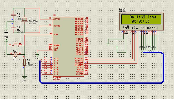The image size is (174, 99).
Task: Select the AT89C51 microcontroller body
Action: point(68,47)
